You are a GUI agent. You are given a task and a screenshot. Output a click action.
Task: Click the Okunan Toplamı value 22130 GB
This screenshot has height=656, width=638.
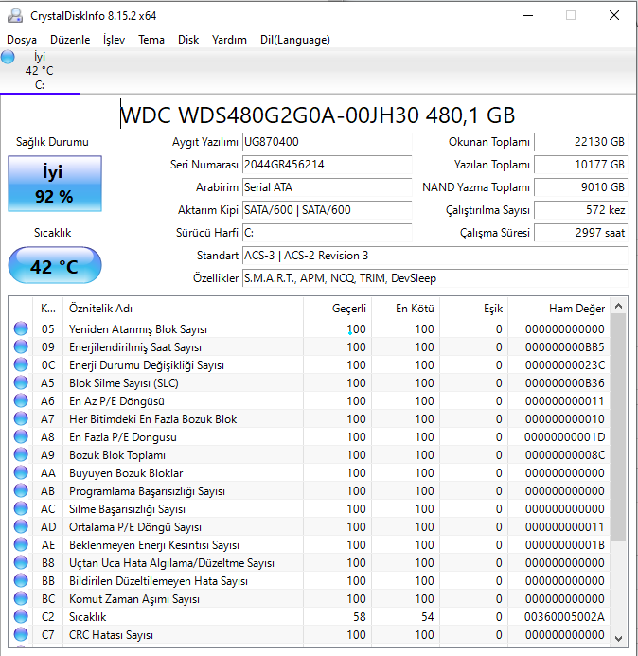point(581,142)
